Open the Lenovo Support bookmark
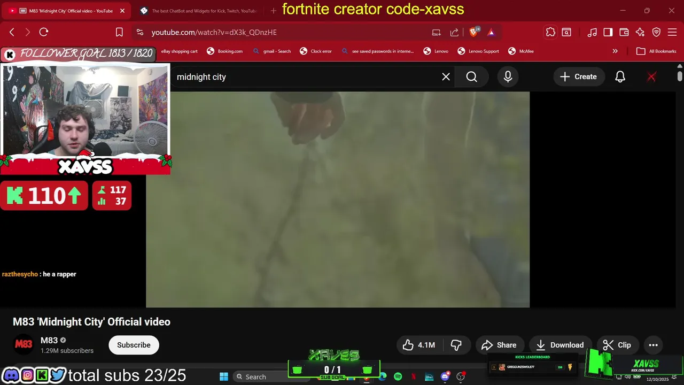The image size is (684, 385). click(x=478, y=51)
